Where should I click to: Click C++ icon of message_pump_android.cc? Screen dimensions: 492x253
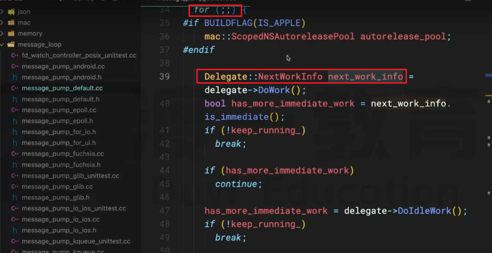(15, 66)
